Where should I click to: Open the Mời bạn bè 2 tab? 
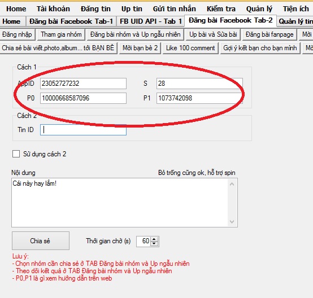pyautogui.click(x=140, y=48)
